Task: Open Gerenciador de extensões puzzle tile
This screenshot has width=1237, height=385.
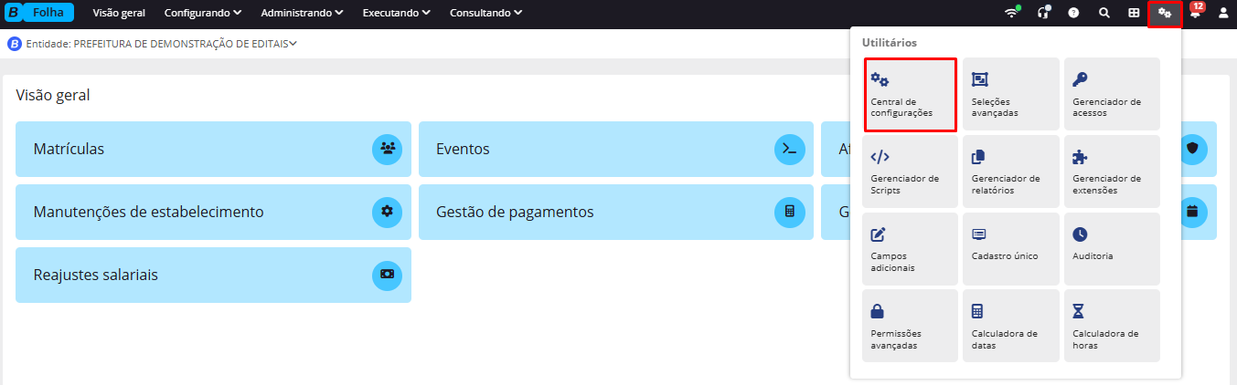Action: tap(1112, 172)
